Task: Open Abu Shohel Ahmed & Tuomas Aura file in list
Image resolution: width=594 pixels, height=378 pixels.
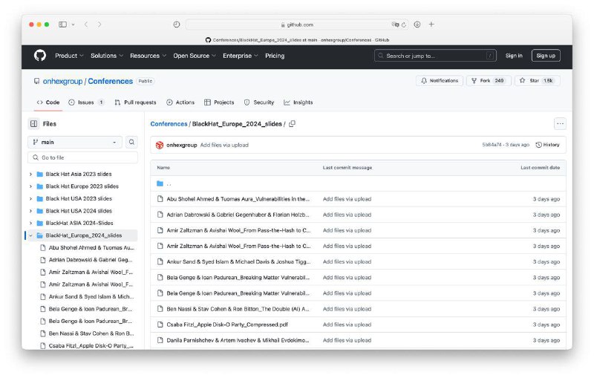Action: coord(238,199)
